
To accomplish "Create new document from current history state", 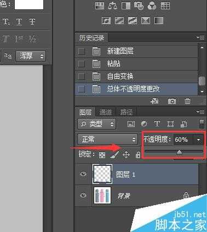I will click(154, 101).
